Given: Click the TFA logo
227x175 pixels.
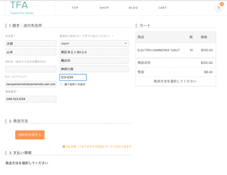Looking at the screenshot, I should click(x=19, y=5).
